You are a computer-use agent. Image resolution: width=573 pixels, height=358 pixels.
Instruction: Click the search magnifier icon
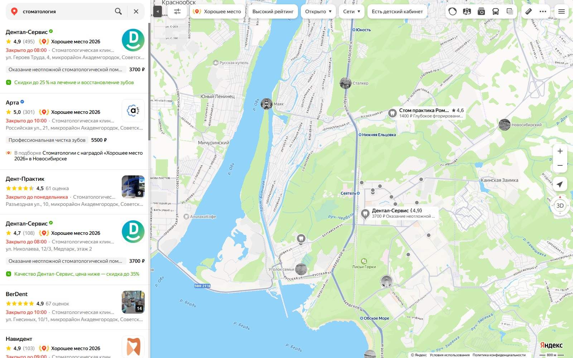pos(118,11)
